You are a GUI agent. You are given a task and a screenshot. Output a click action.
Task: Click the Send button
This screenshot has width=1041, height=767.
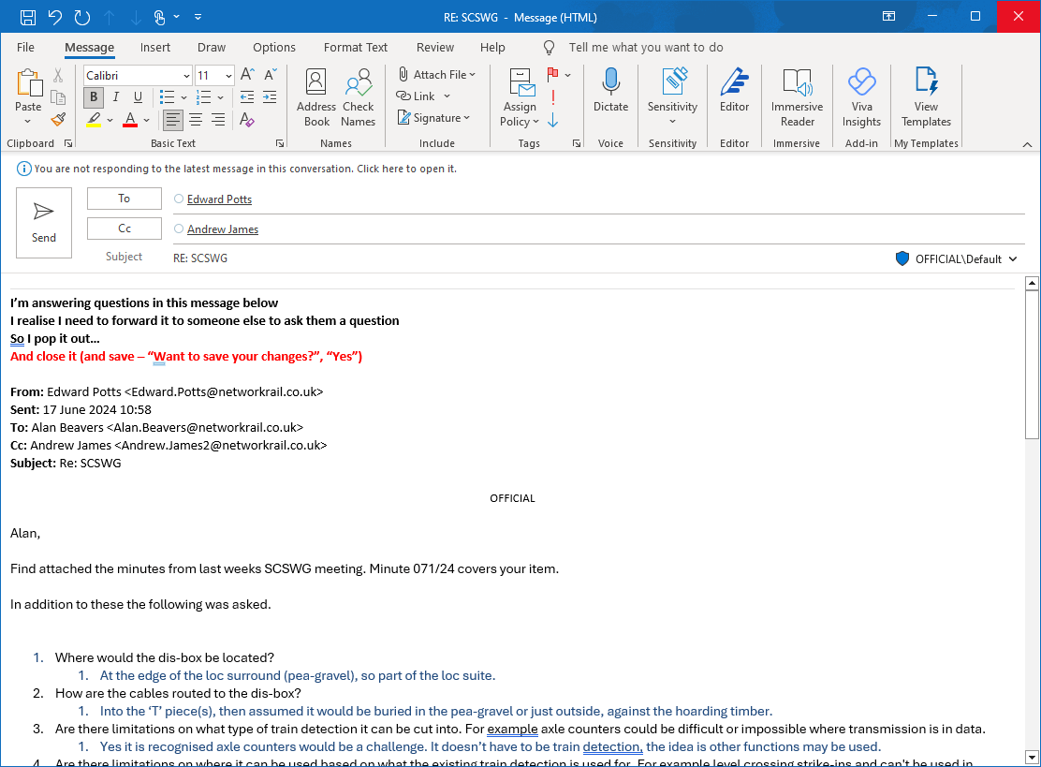coord(44,223)
